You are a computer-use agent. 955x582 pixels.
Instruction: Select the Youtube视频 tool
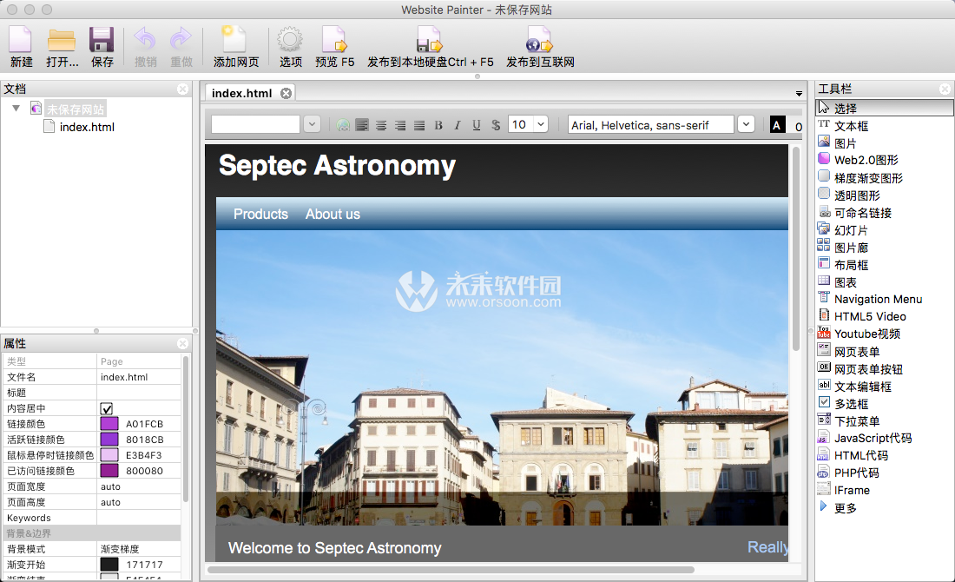click(866, 334)
